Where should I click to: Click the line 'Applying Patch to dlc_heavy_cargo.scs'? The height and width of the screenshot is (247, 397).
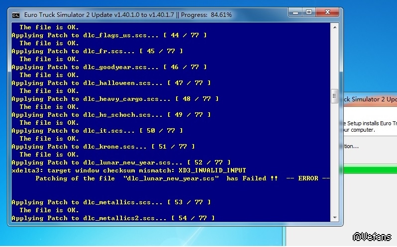[x=115, y=99]
